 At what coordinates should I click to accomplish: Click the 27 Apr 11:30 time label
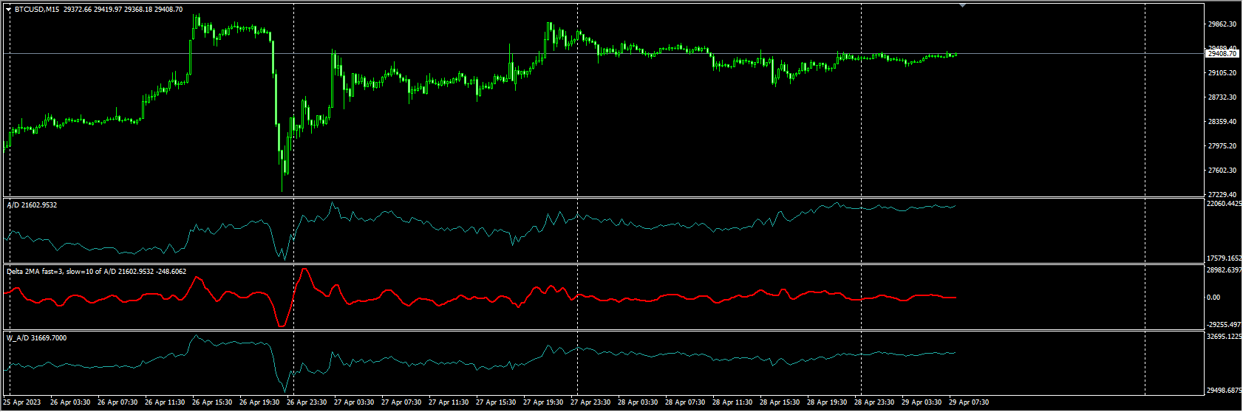[449, 403]
